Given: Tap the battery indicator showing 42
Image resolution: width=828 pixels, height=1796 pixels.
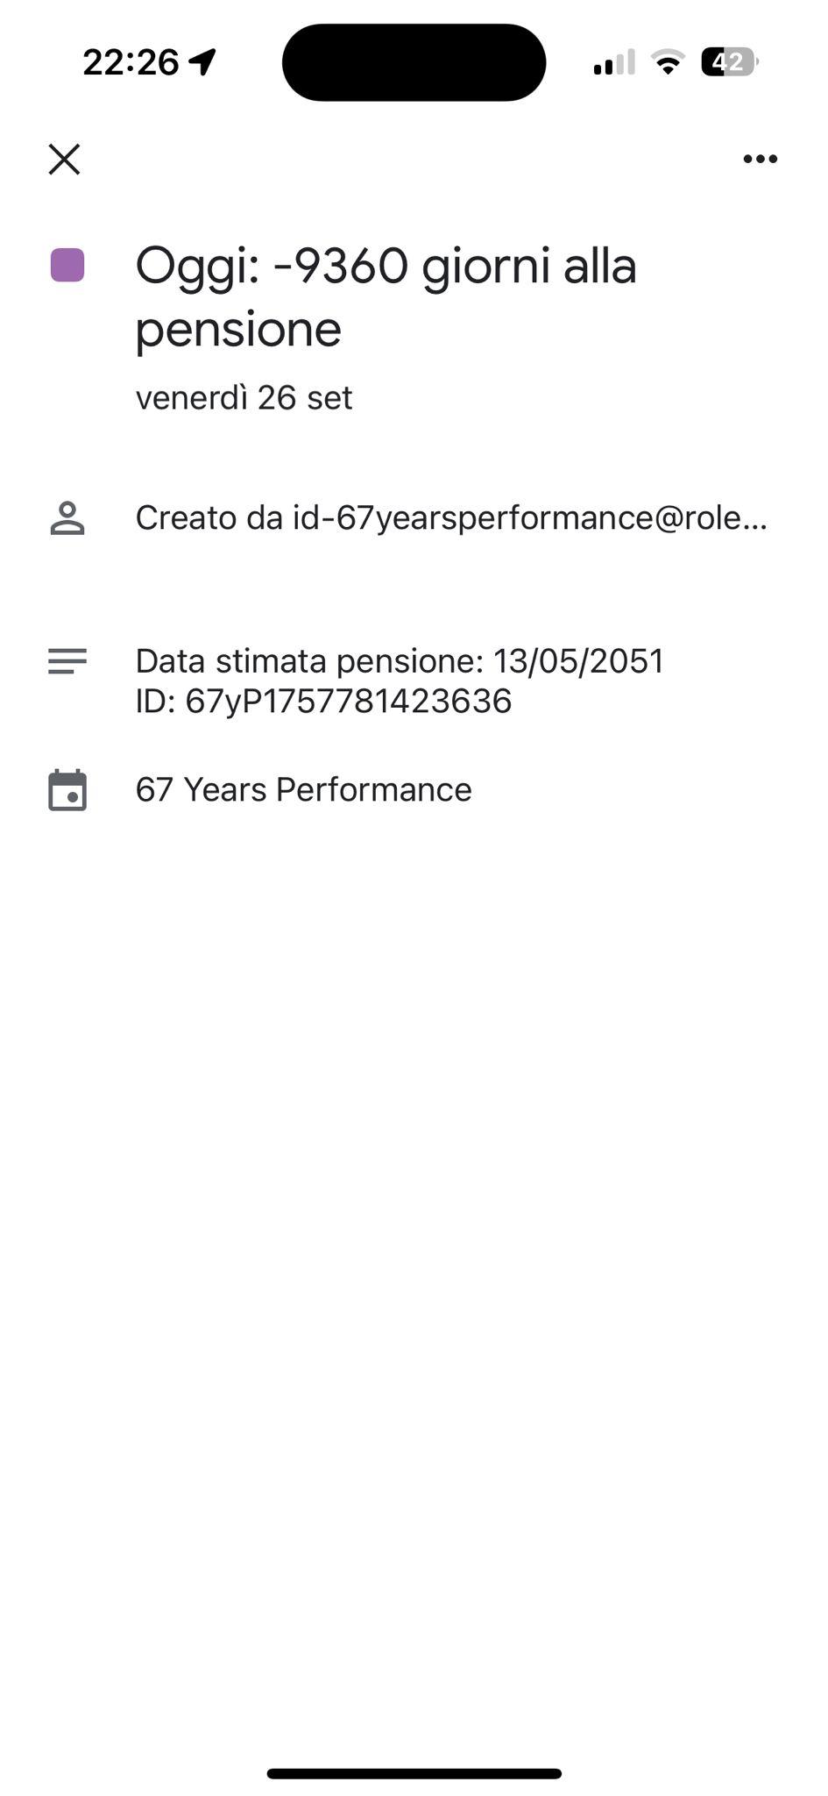Looking at the screenshot, I should tap(729, 62).
